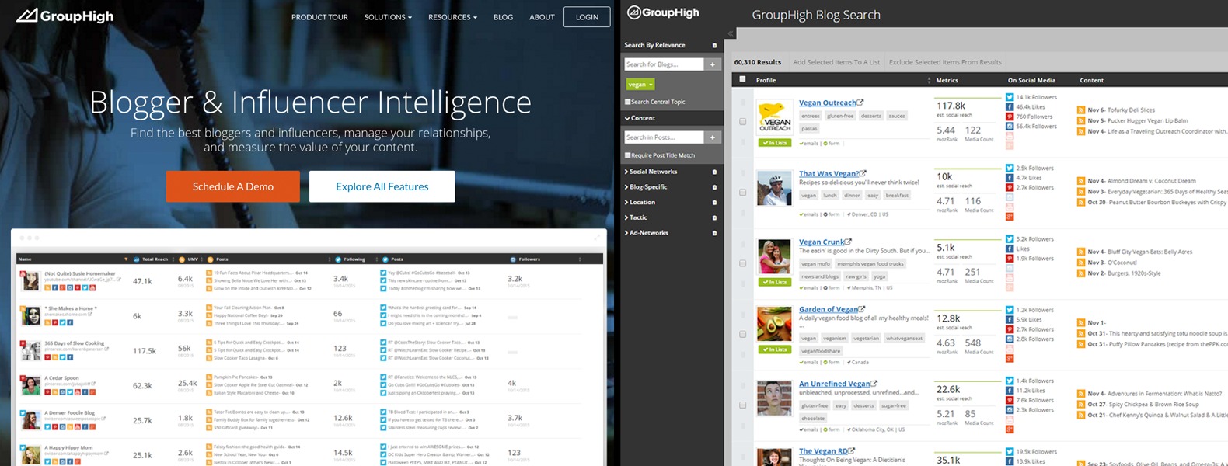Click the plus icon next to Search for Blogs
Viewport: 1228px width, 466px height.
click(713, 64)
